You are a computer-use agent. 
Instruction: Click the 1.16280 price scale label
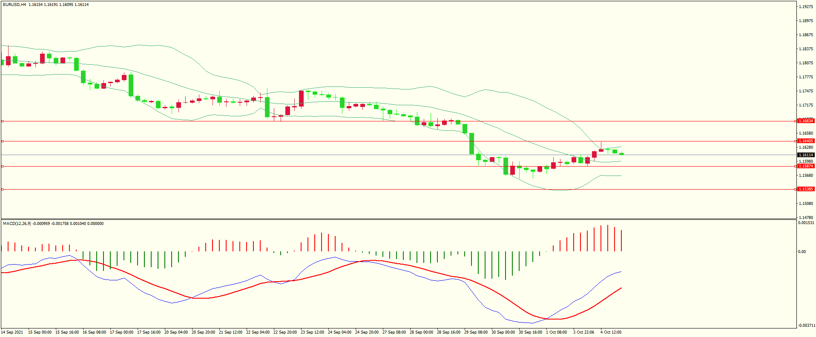(x=806, y=147)
